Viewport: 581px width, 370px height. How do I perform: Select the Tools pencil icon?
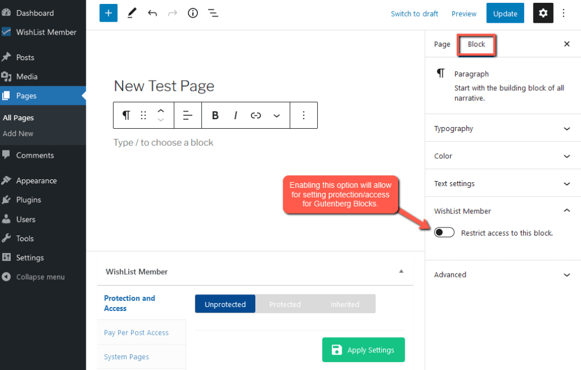[x=132, y=13]
